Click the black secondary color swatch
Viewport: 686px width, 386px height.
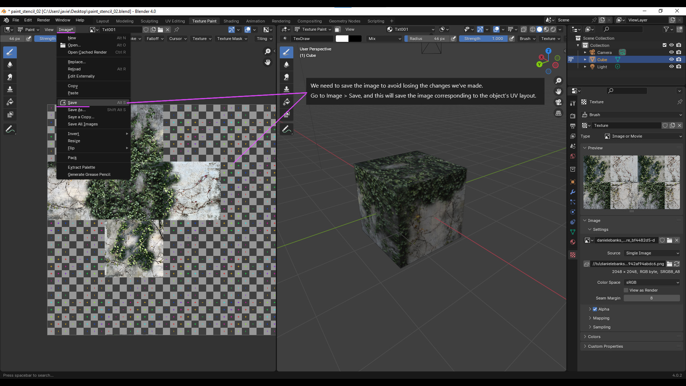click(x=355, y=39)
